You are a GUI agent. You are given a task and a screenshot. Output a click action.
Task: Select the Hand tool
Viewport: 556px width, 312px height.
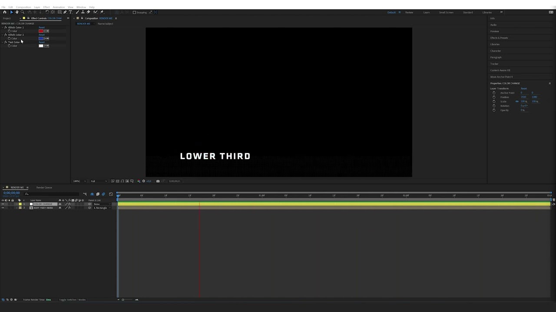click(17, 12)
